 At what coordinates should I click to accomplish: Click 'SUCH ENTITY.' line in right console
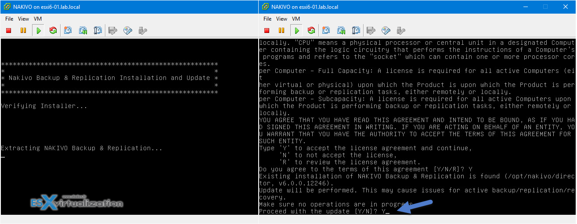282,141
